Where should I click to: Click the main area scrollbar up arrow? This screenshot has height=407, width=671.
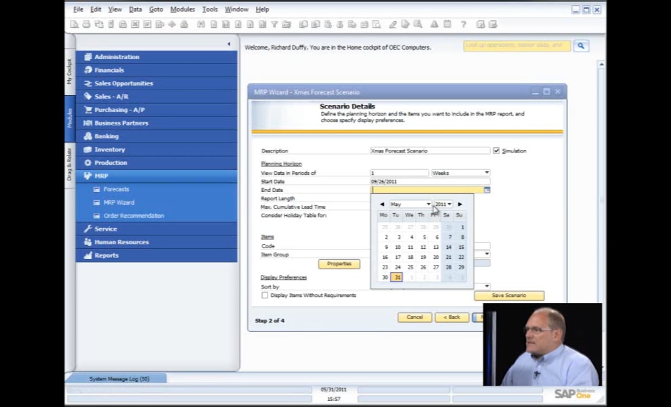click(x=601, y=64)
